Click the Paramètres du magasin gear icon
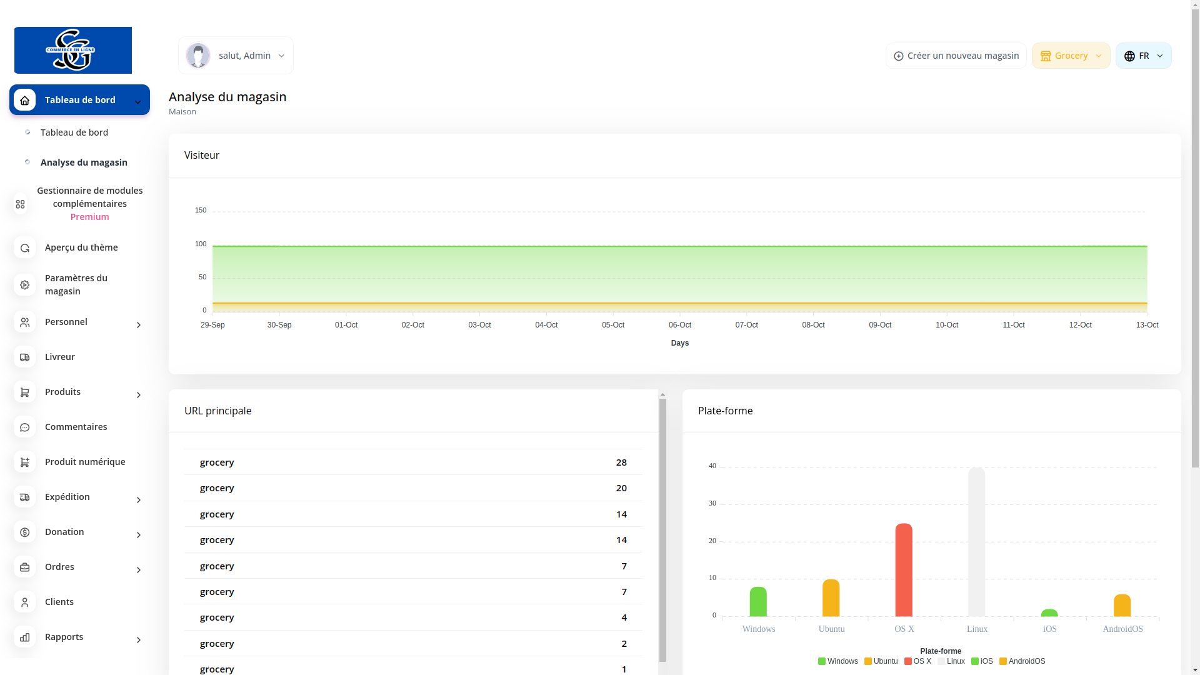 [x=24, y=284]
